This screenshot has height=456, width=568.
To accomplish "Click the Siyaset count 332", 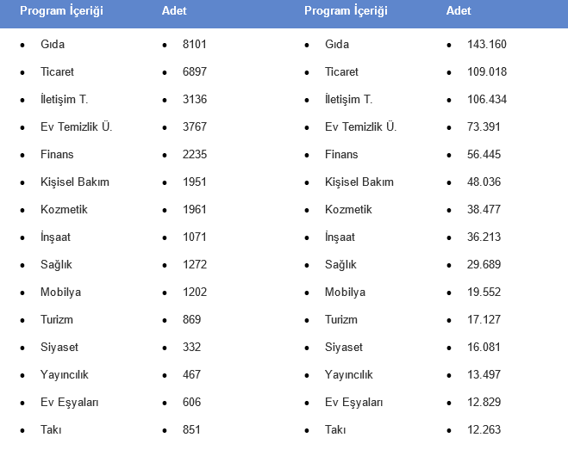I will pos(191,347).
